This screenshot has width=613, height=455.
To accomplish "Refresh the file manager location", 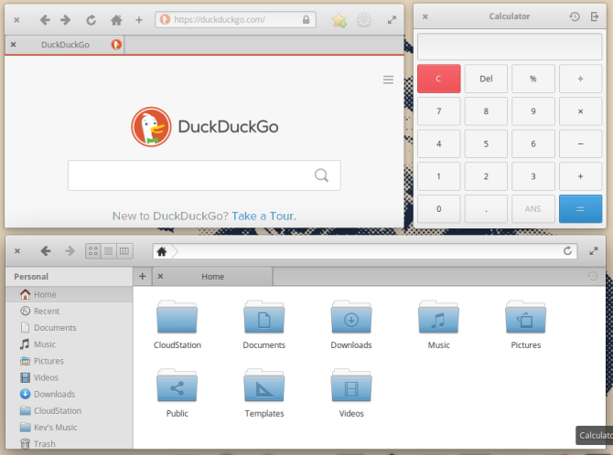I will pyautogui.click(x=567, y=250).
